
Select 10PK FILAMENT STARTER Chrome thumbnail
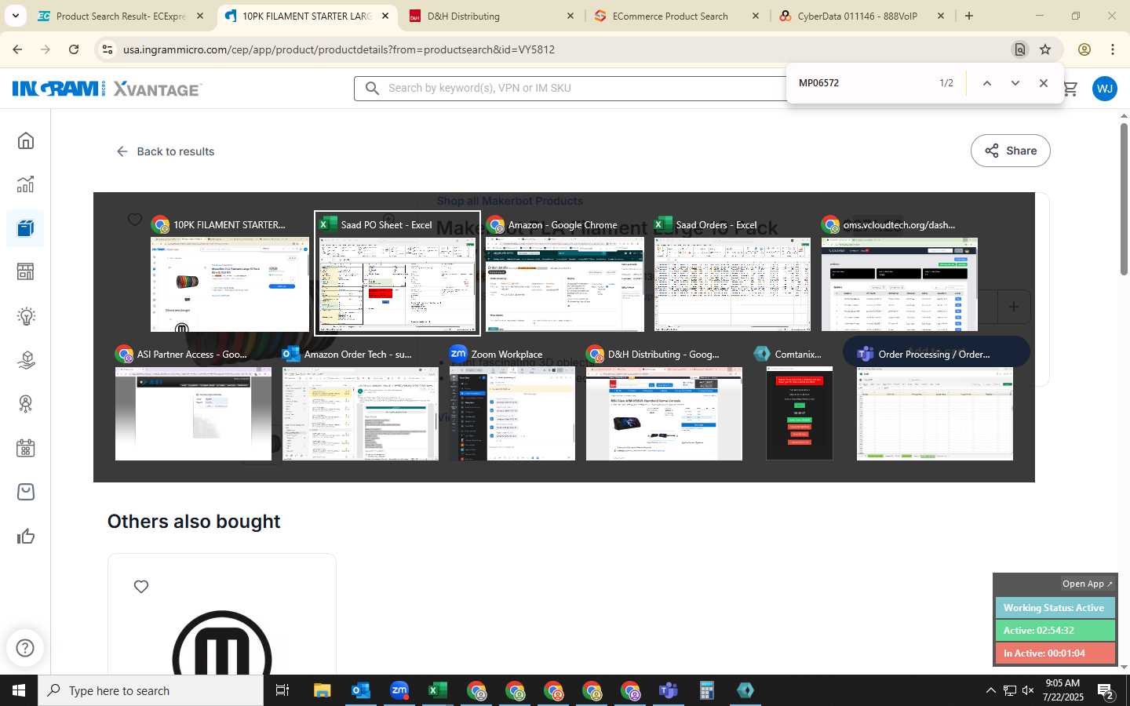[229, 273]
